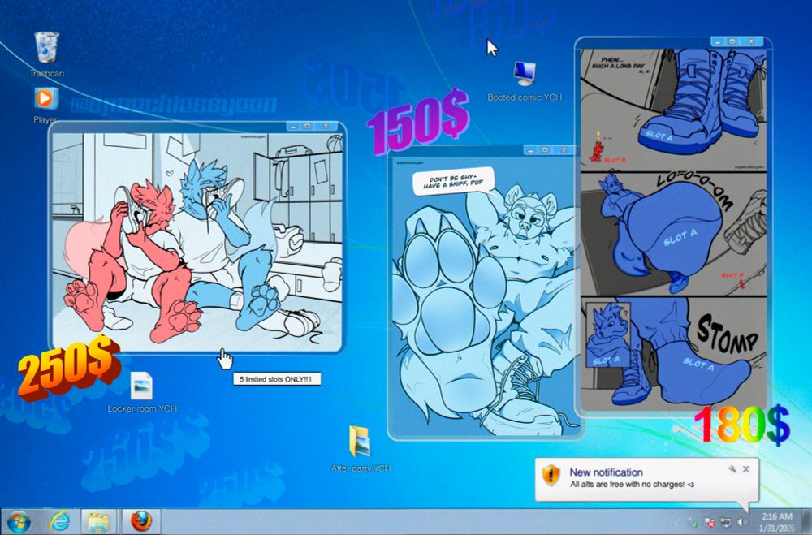This screenshot has height=535, width=812.
Task: Minimize the paw artwork window
Action: pos(529,149)
